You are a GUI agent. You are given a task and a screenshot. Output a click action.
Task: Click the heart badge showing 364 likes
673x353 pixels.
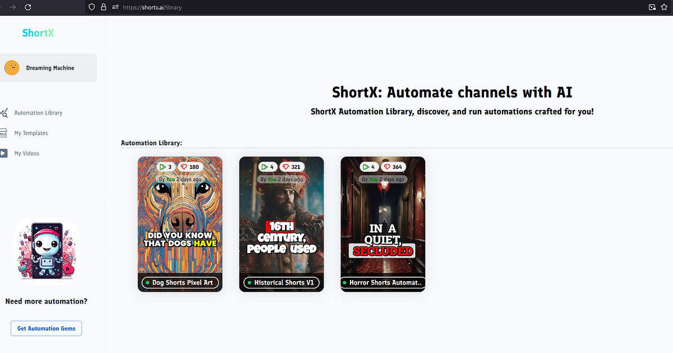point(394,167)
